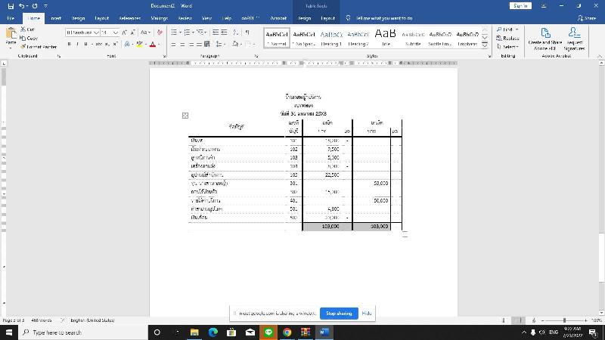Toggle bold formatting
Image resolution: width=605 pixels, height=340 pixels.
point(69,45)
